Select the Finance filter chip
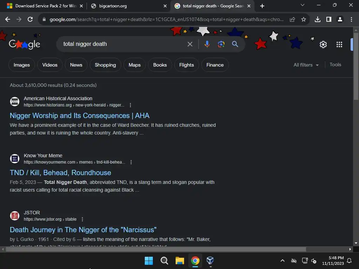 coord(215,65)
